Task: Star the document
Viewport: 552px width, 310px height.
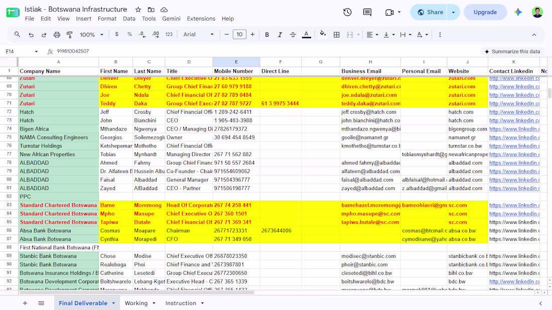Action: tap(138, 10)
